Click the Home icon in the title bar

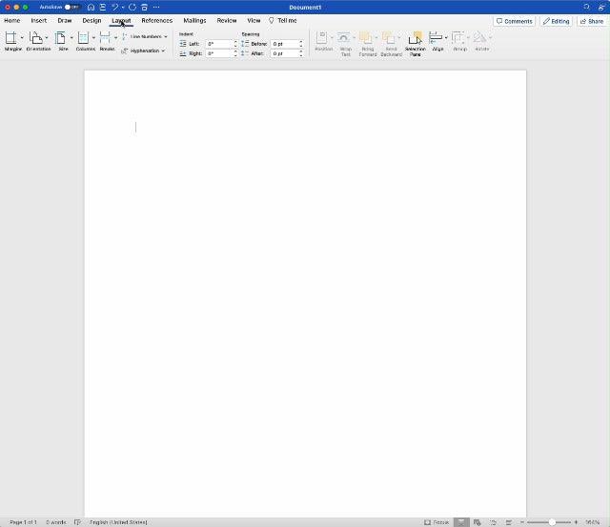point(91,7)
